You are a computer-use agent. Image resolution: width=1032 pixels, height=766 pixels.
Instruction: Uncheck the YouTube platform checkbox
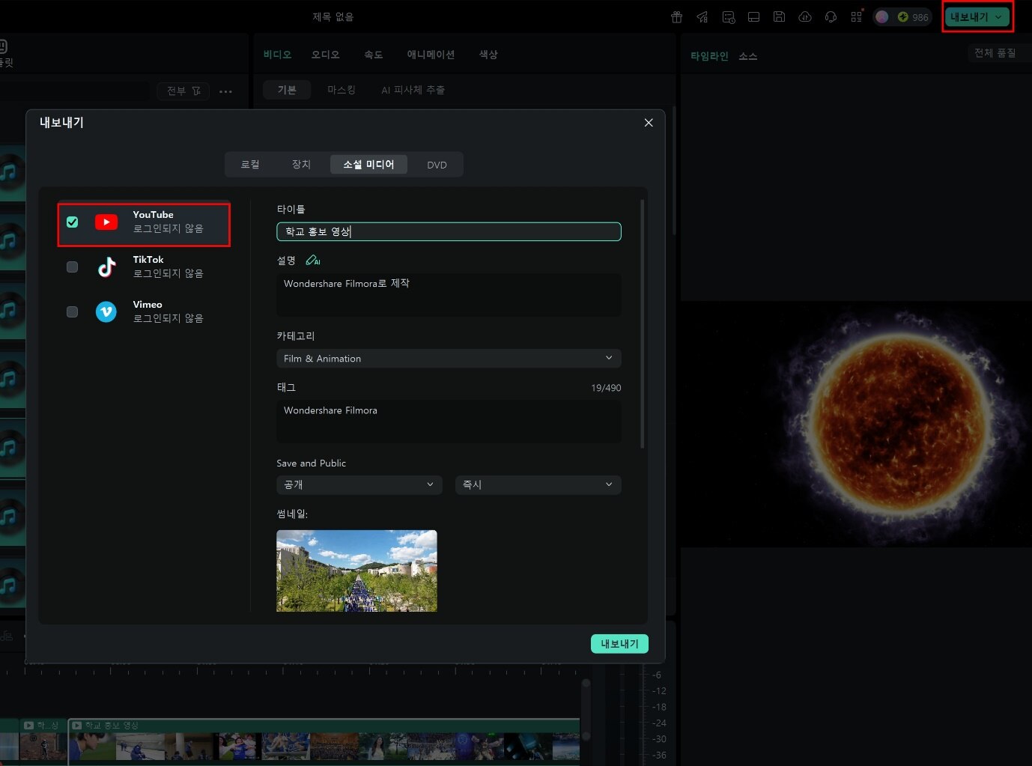tap(73, 222)
